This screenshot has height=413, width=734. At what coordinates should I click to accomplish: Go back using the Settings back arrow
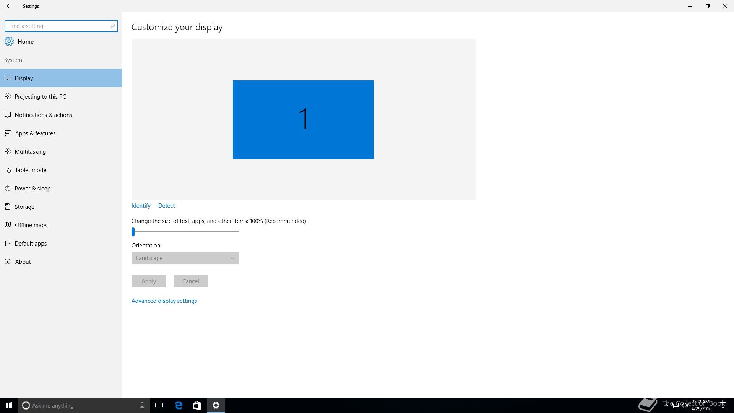click(x=9, y=6)
